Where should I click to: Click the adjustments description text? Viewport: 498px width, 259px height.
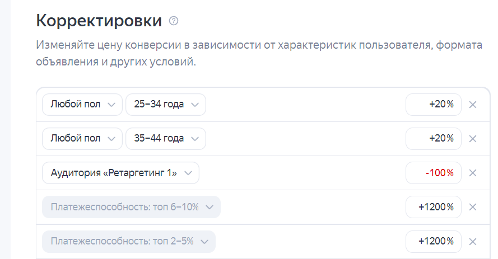pyautogui.click(x=258, y=54)
